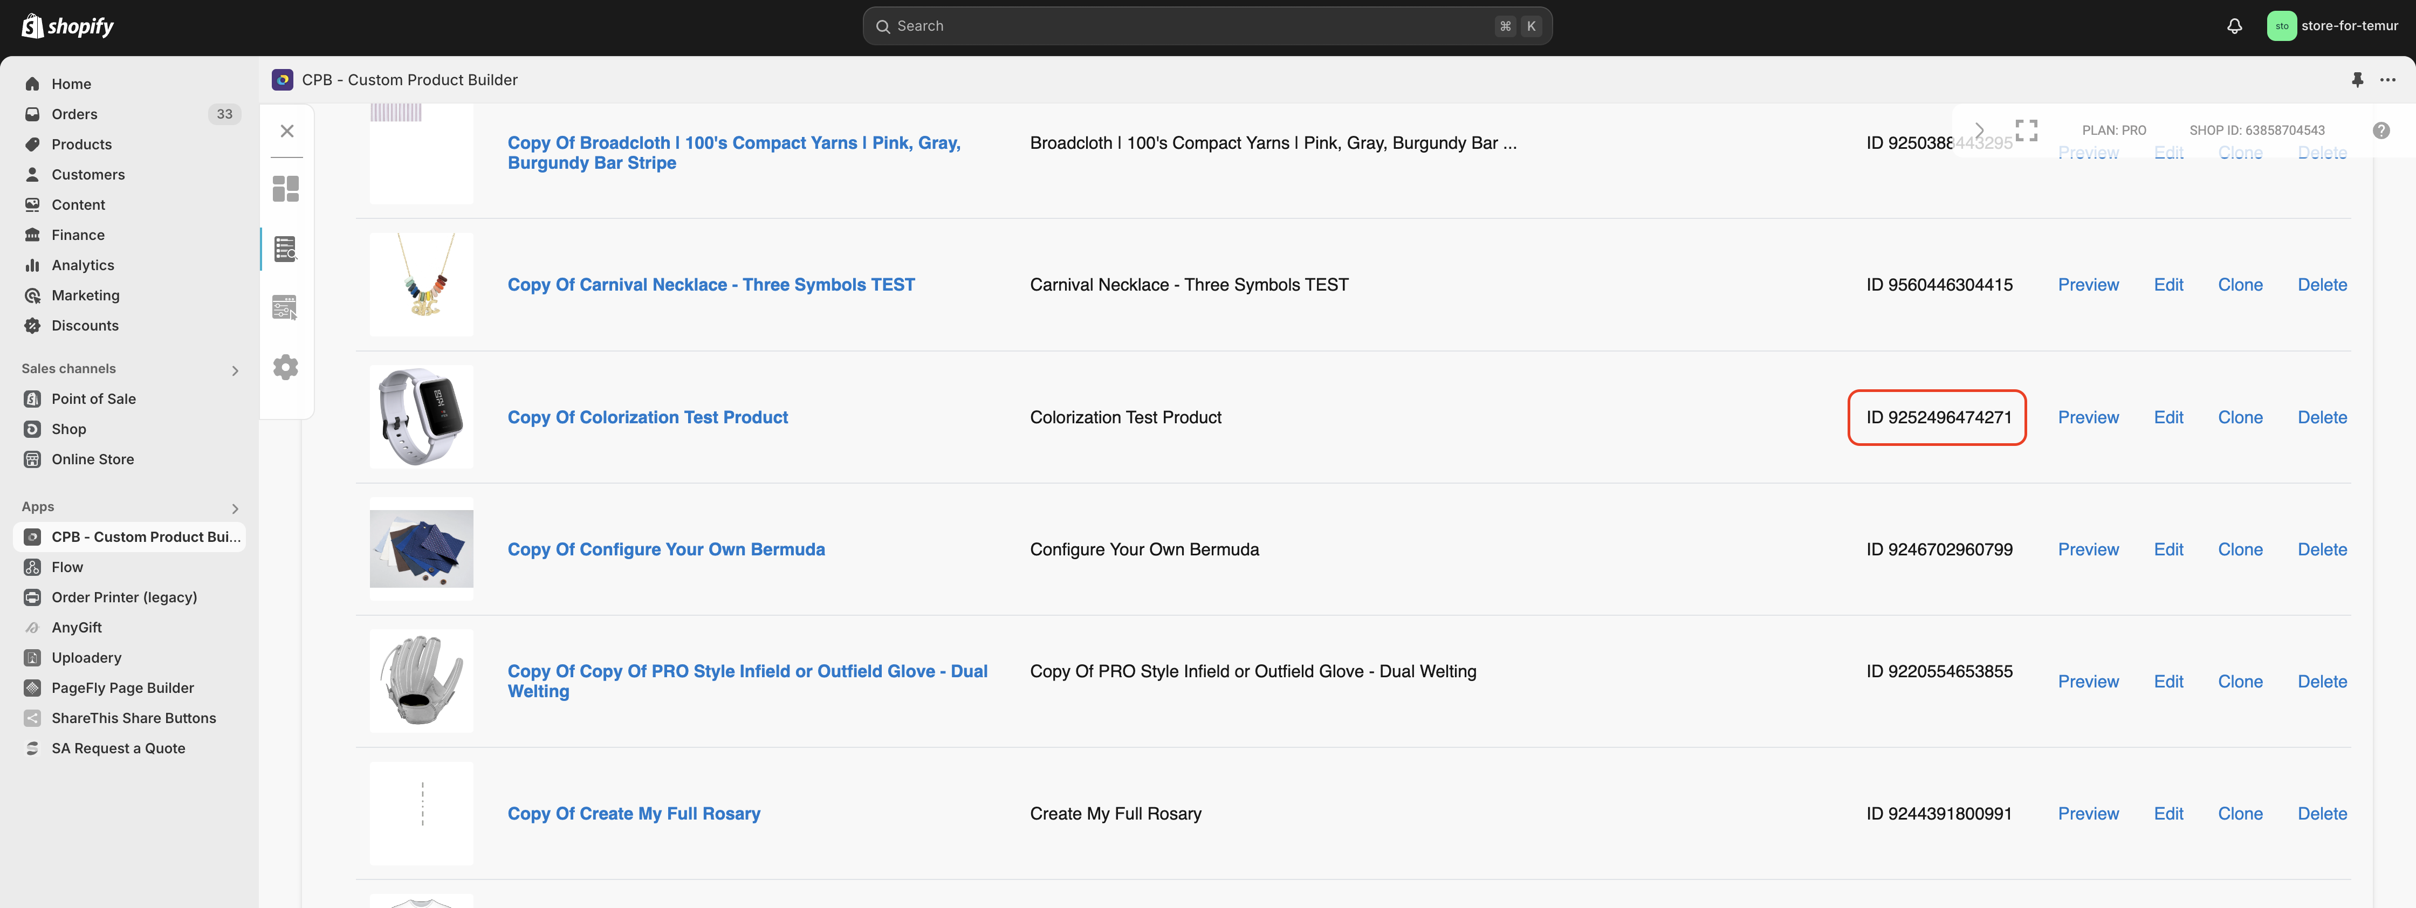Screen dimensions: 2416x908
Task: Preview the Colorization Test Product
Action: [2088, 417]
